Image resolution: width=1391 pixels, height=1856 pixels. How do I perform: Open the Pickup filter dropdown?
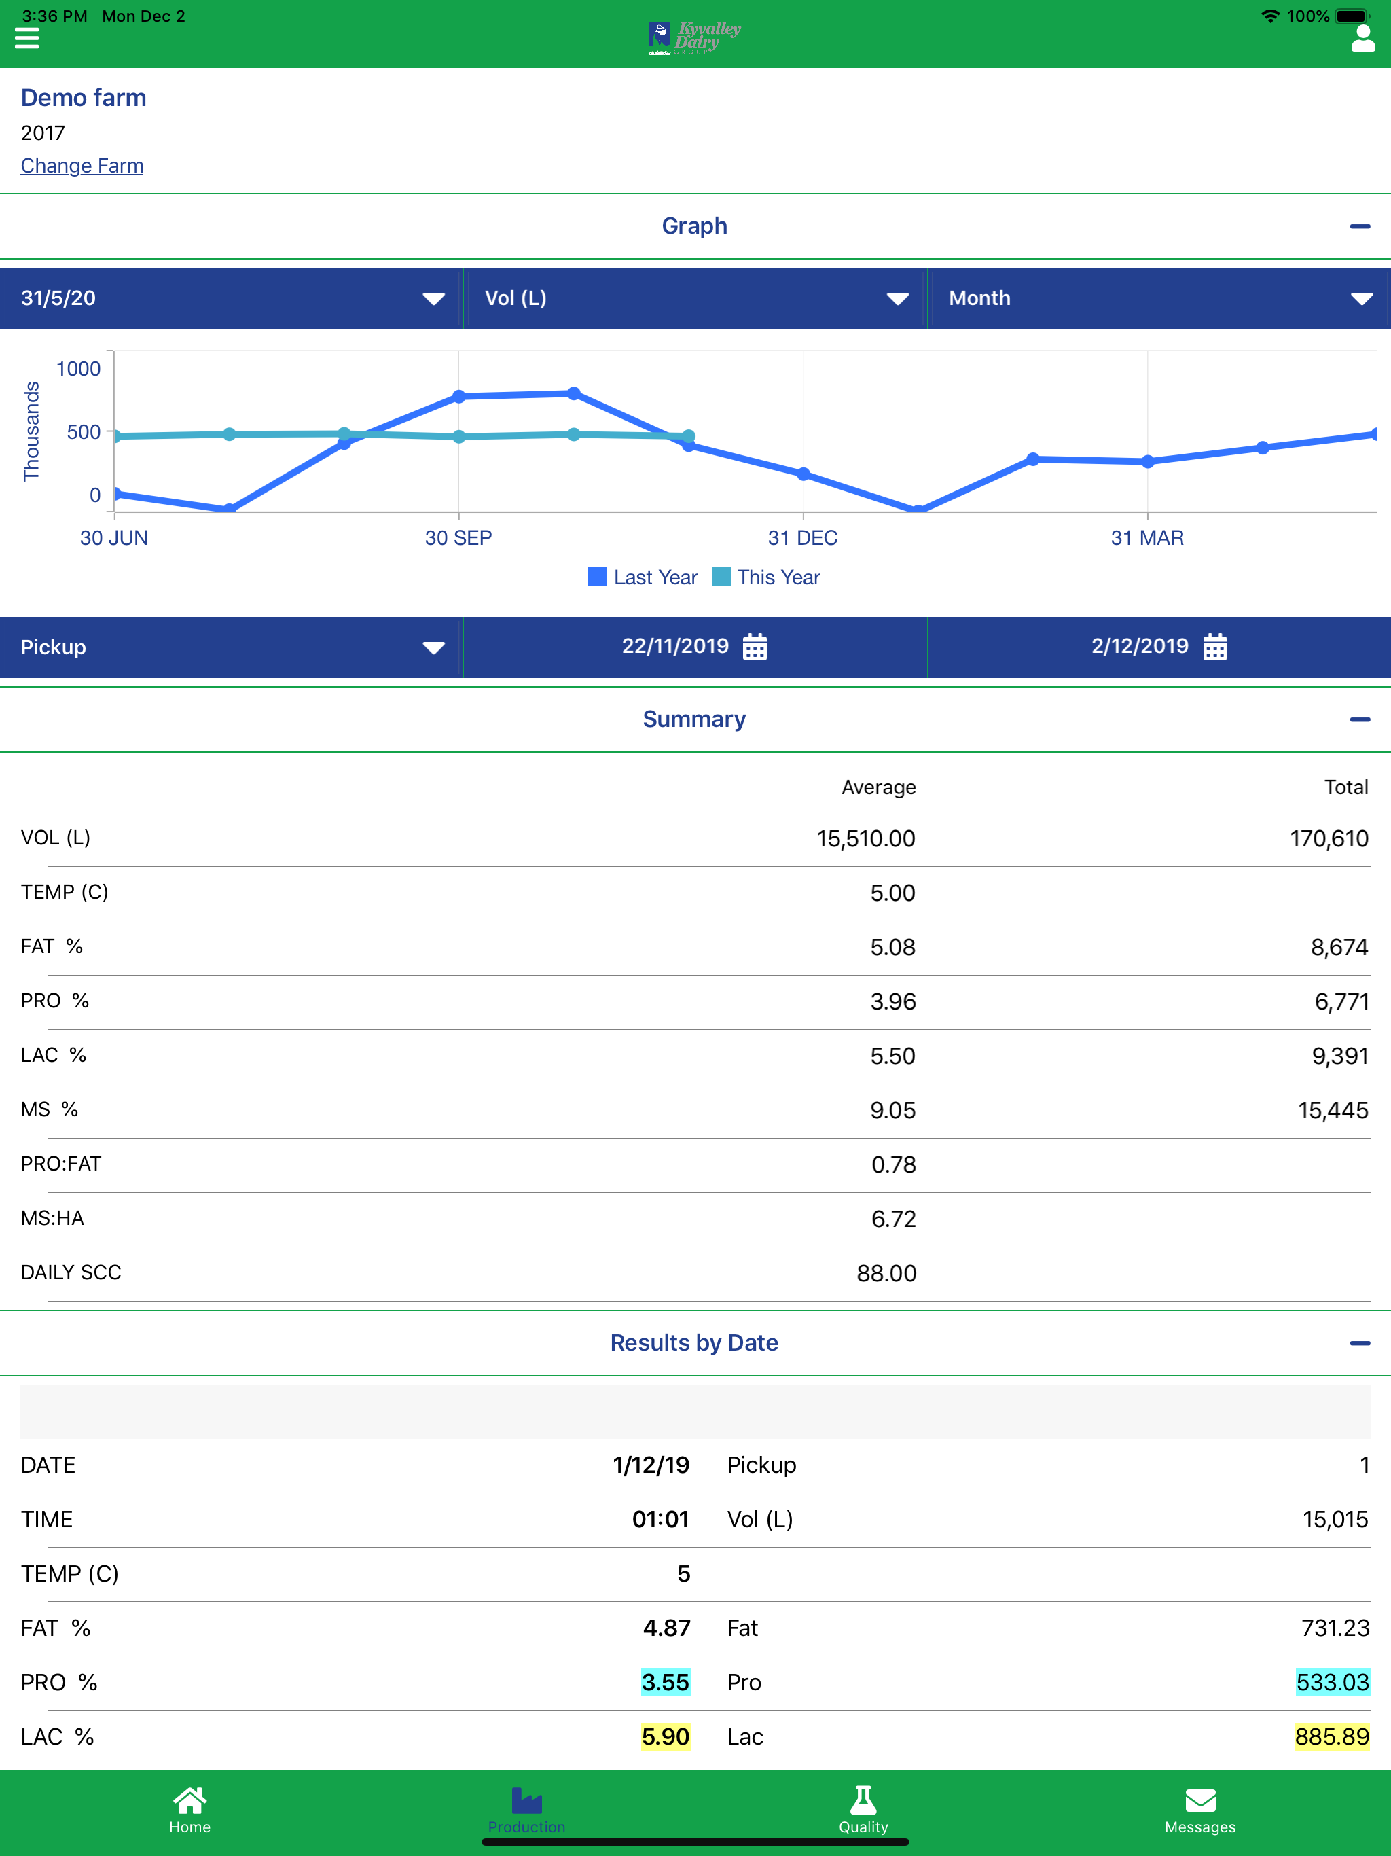[232, 647]
